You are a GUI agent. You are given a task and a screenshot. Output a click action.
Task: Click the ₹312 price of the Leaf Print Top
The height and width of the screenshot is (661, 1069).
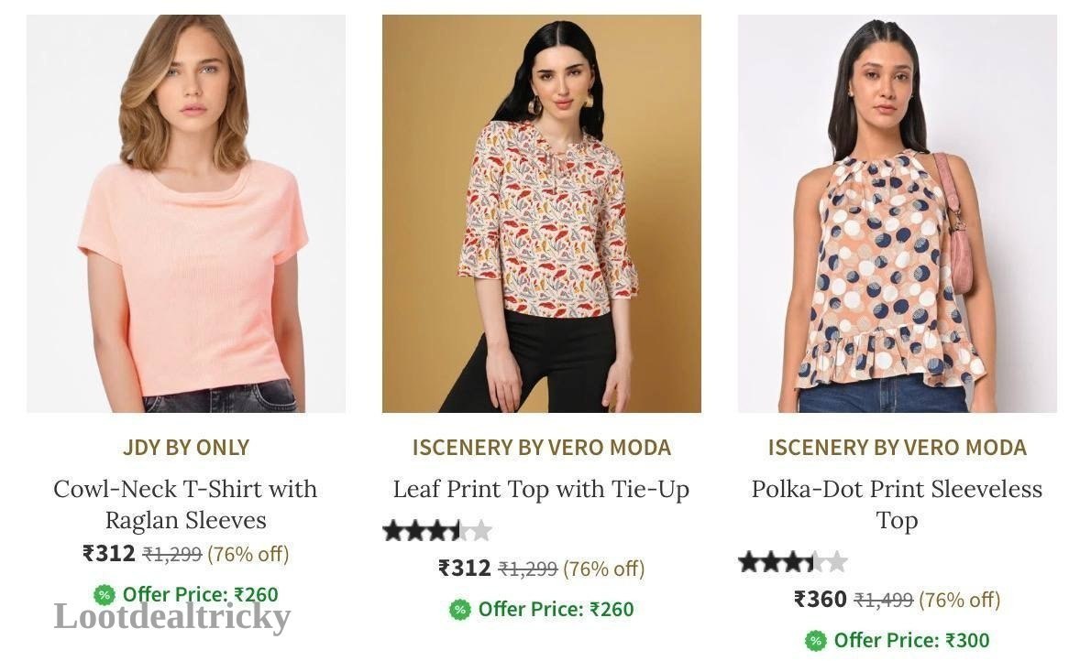pos(465,568)
